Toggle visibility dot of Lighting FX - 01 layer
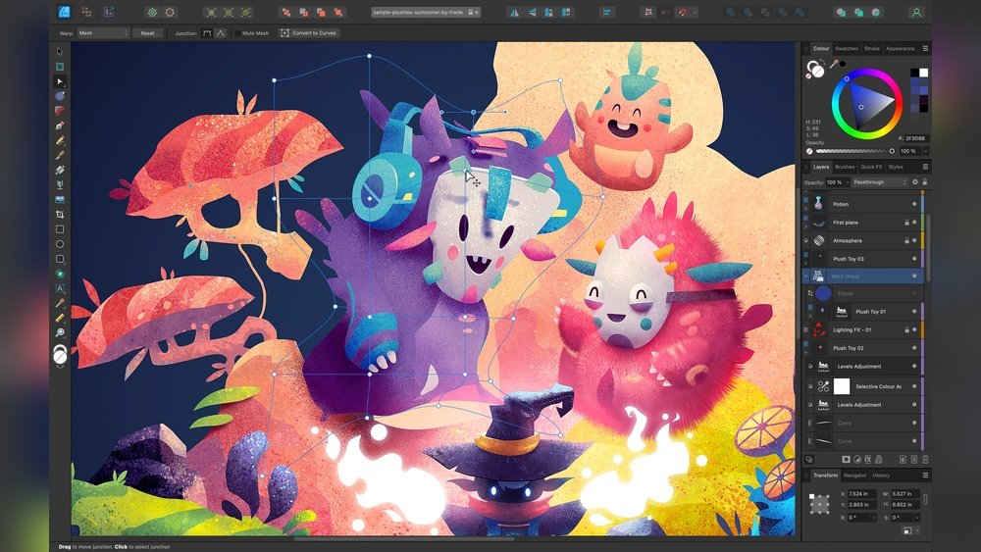 [914, 329]
